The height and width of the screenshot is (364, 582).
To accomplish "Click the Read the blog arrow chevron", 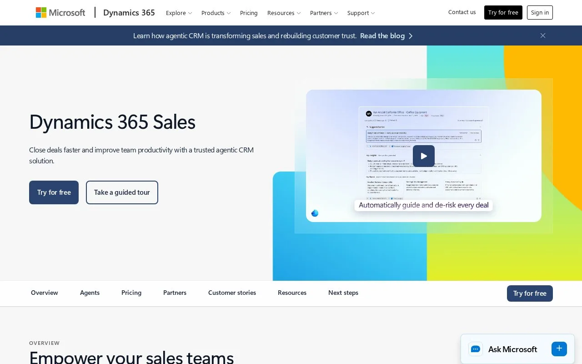I will pyautogui.click(x=411, y=36).
